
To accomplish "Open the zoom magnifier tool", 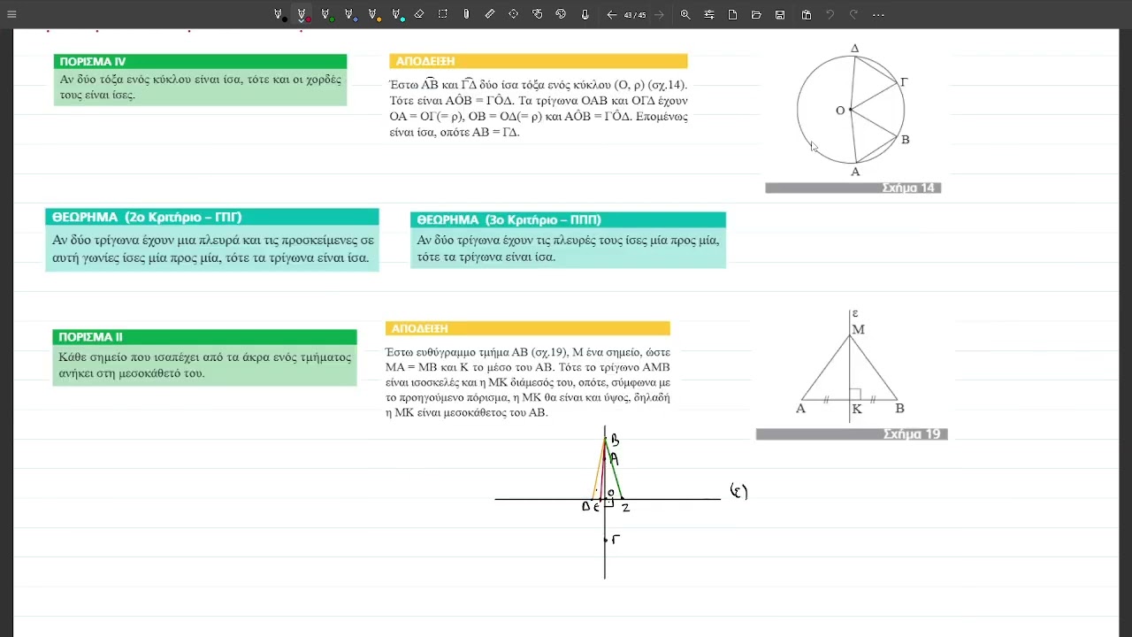I will pos(685,14).
